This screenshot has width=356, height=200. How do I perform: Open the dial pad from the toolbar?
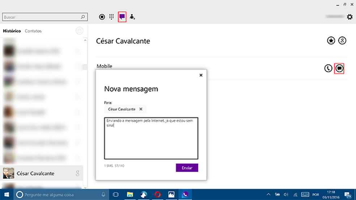pyautogui.click(x=112, y=17)
